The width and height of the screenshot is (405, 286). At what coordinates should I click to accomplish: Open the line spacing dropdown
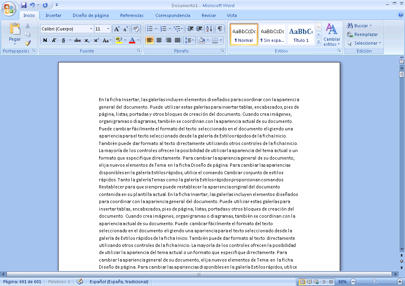pyautogui.click(x=189, y=40)
